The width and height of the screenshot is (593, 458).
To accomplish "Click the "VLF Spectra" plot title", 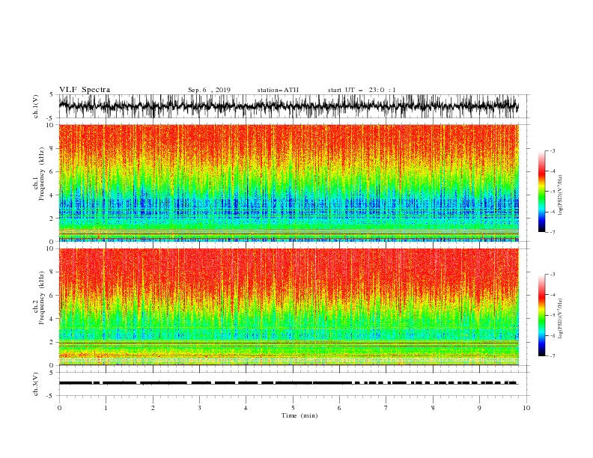I will coord(85,90).
